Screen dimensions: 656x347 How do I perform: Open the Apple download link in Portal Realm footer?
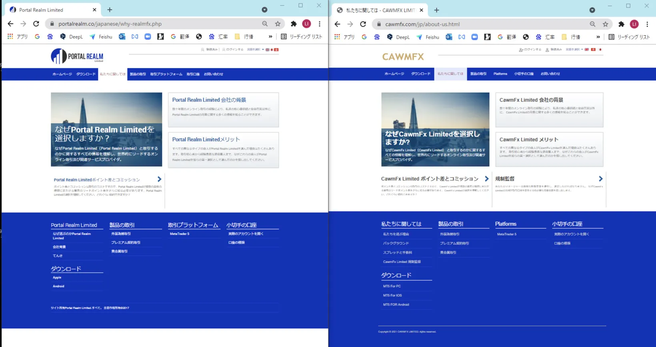pyautogui.click(x=57, y=277)
